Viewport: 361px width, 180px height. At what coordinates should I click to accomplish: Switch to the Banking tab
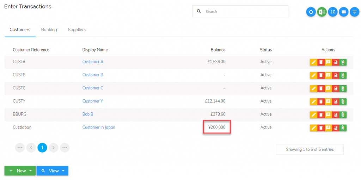[x=49, y=30]
